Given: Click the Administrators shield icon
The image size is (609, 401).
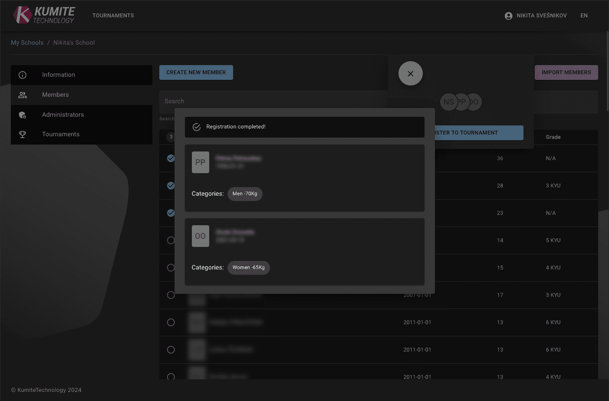Looking at the screenshot, I should [23, 115].
